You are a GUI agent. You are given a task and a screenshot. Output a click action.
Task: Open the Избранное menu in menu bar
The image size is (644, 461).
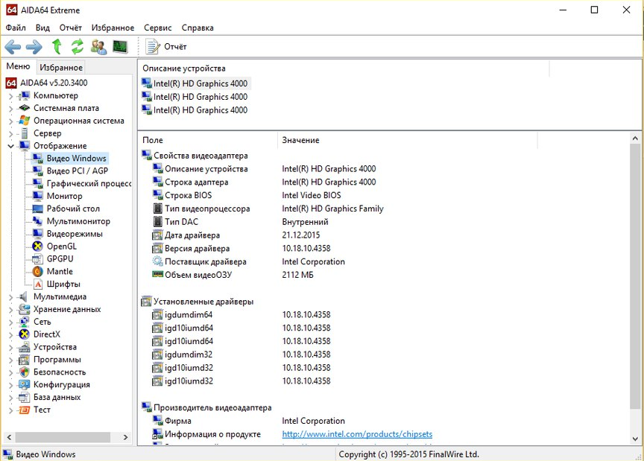point(113,28)
